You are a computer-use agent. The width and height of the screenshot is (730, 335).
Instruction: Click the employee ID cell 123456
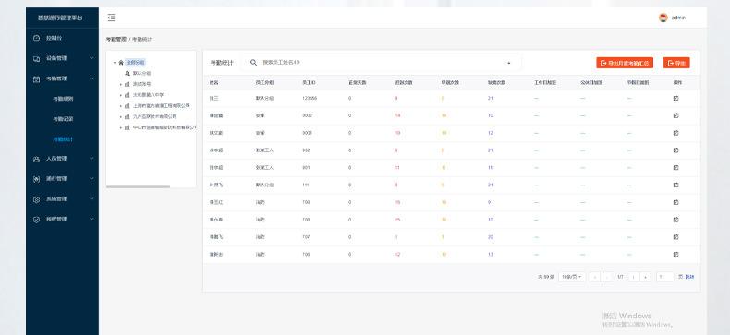click(x=310, y=98)
